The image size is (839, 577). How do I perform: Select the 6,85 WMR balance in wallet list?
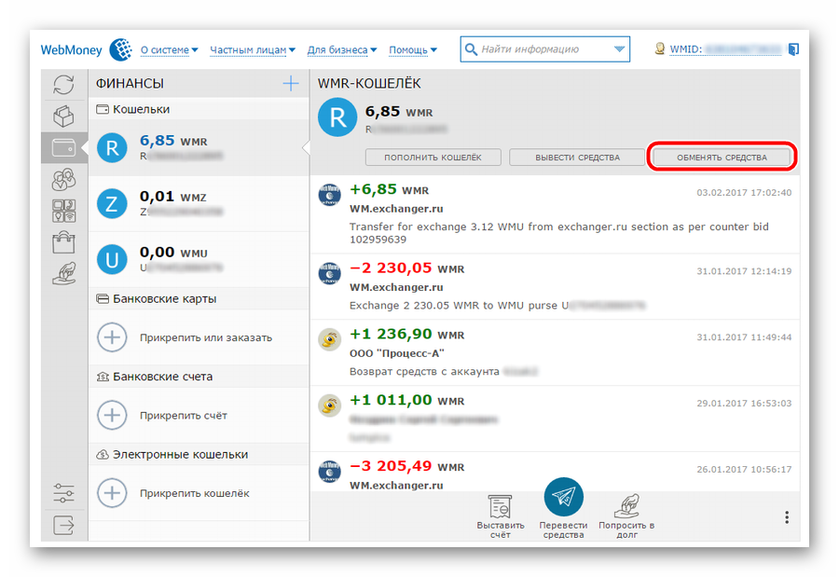(x=173, y=141)
